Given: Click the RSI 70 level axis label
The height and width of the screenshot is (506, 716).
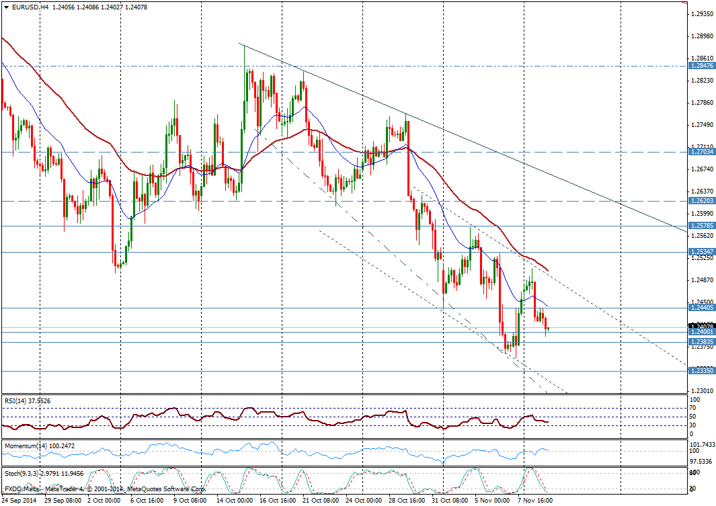Looking at the screenshot, I should (x=693, y=408).
